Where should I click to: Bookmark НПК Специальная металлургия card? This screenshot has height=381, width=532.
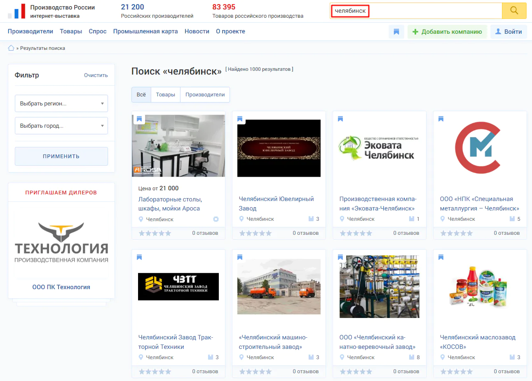pyautogui.click(x=441, y=119)
